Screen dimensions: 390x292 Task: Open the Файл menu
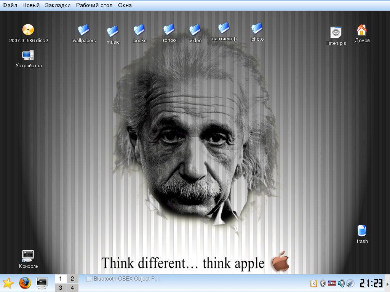coord(10,5)
